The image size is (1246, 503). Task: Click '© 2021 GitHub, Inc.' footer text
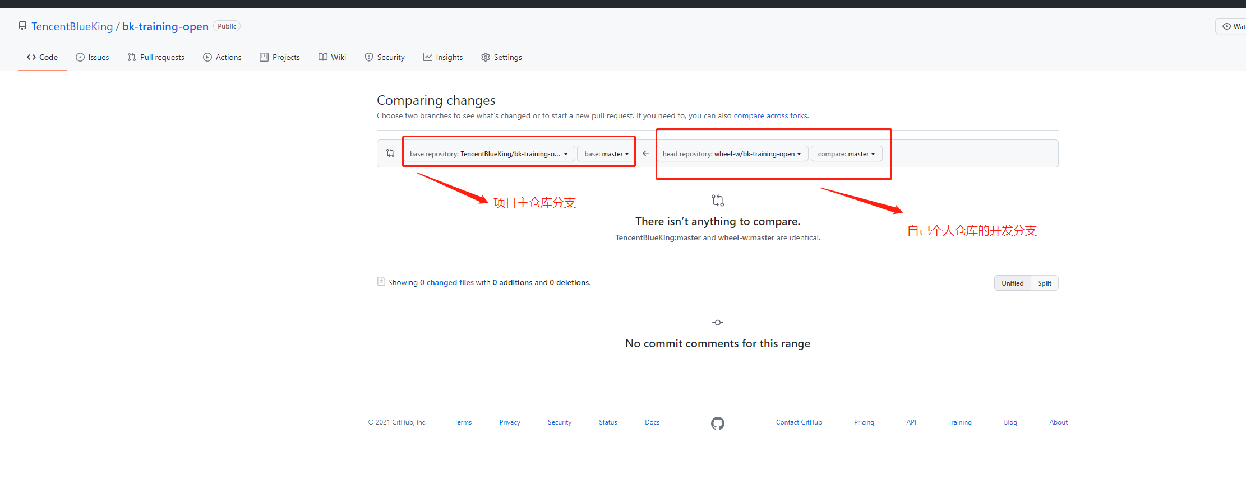(398, 422)
